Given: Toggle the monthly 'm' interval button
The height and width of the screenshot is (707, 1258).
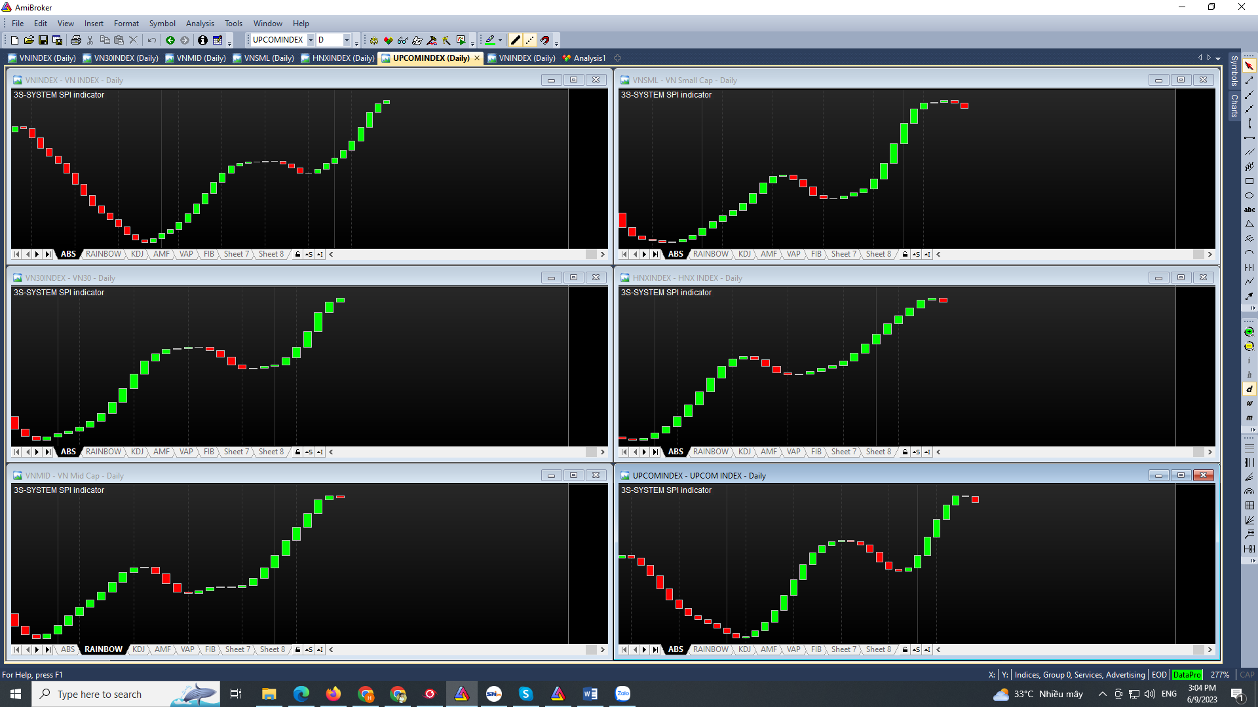Looking at the screenshot, I should click(x=1249, y=418).
